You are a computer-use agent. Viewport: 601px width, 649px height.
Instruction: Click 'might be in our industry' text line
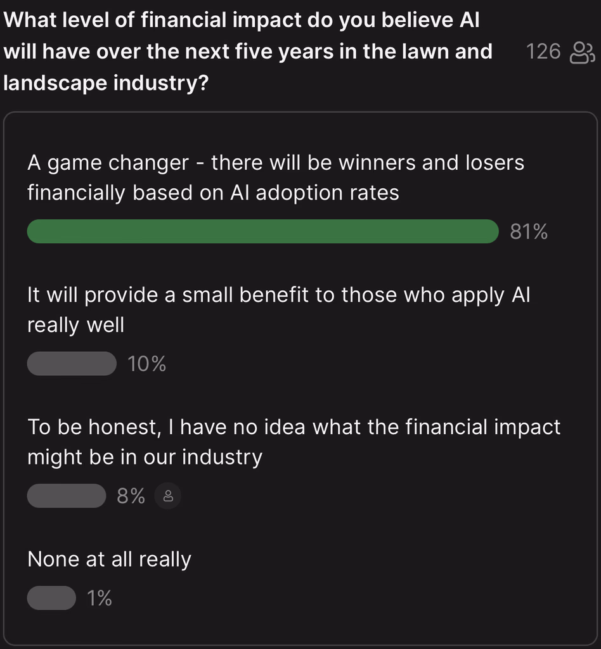[145, 457]
